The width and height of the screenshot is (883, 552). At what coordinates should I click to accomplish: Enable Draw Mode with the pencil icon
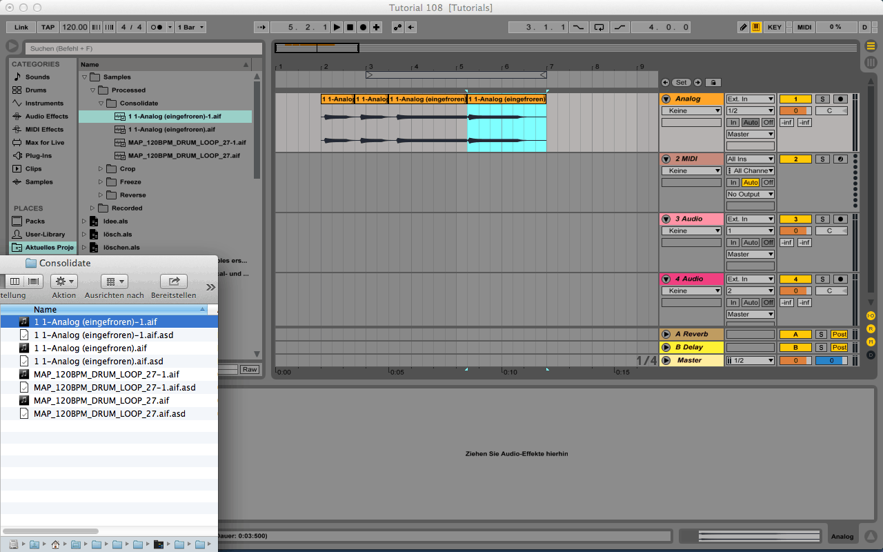(742, 27)
